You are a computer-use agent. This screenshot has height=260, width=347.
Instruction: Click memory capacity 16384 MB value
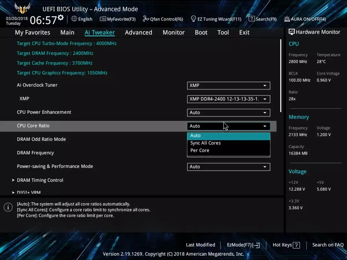click(298, 153)
